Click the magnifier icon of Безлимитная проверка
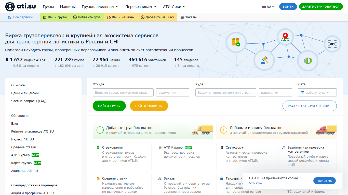 pyautogui.click(x=284, y=147)
